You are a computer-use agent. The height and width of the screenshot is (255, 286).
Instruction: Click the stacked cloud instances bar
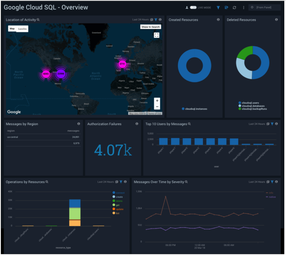tap(75, 213)
